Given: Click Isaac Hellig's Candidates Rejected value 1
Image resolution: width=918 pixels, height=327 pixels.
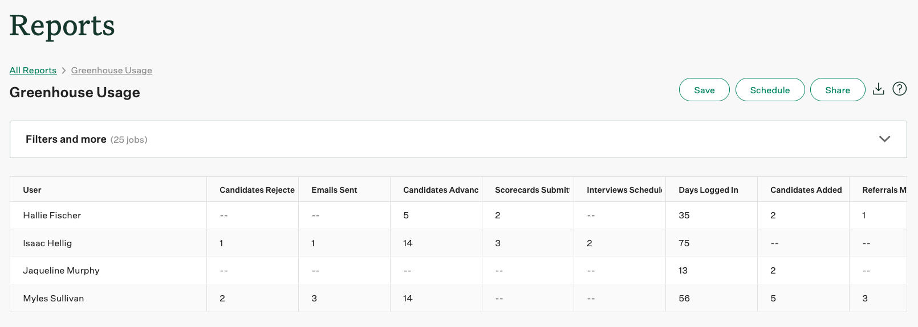Looking at the screenshot, I should [221, 243].
